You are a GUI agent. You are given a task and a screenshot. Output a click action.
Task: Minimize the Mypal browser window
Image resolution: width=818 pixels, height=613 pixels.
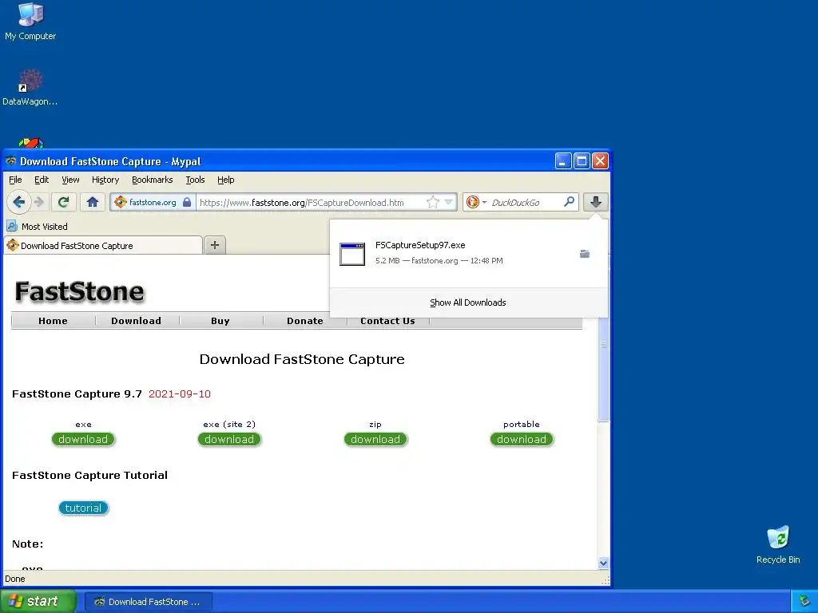563,161
